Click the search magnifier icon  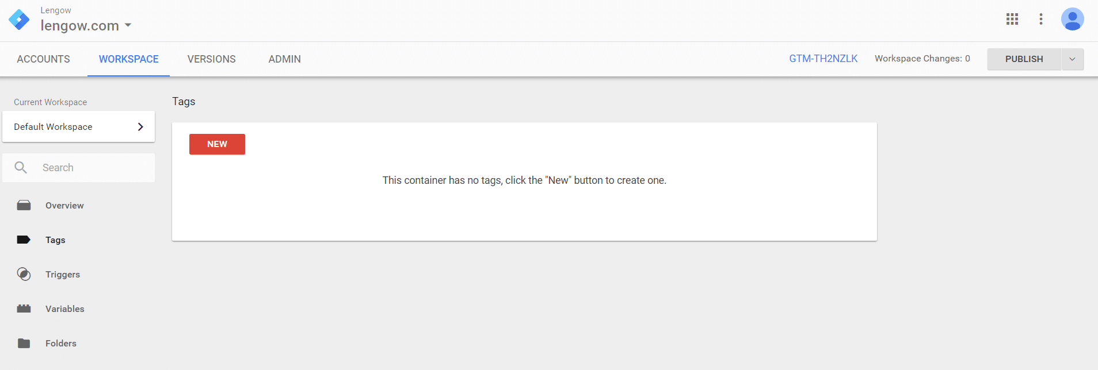point(21,167)
